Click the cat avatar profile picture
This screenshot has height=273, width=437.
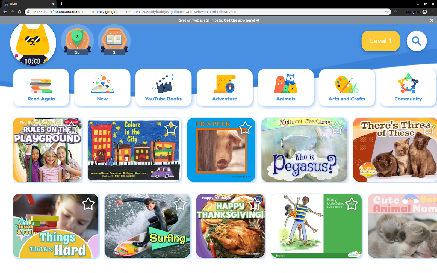[33, 44]
